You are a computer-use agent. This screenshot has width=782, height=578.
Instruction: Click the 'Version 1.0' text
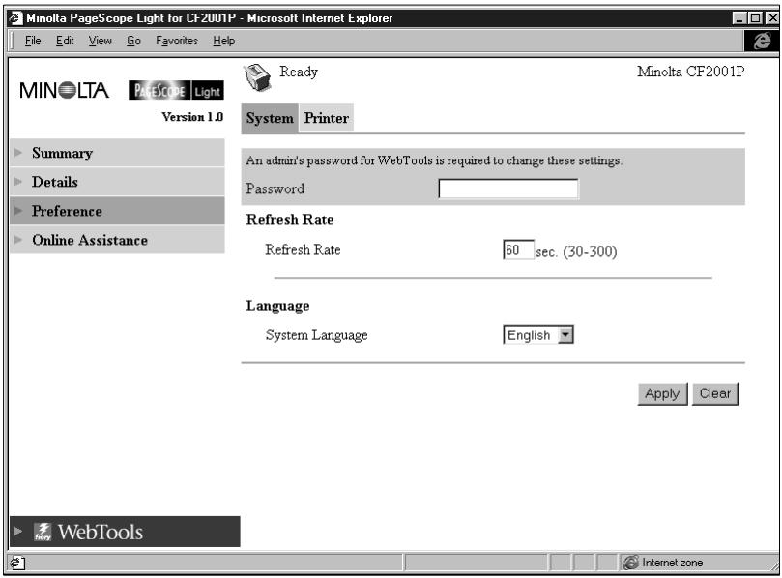[x=192, y=117]
